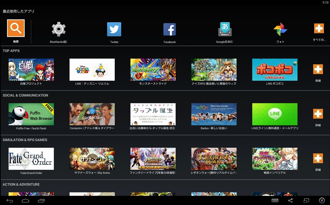The width and height of the screenshot is (330, 205).
Task: Tap the Android recent apps button
Action: 41,200
